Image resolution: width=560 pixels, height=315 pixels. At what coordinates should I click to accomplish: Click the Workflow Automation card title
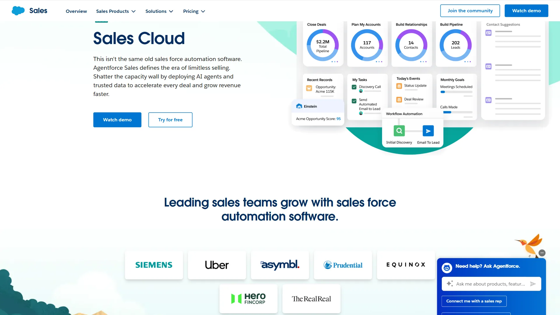coord(404,114)
